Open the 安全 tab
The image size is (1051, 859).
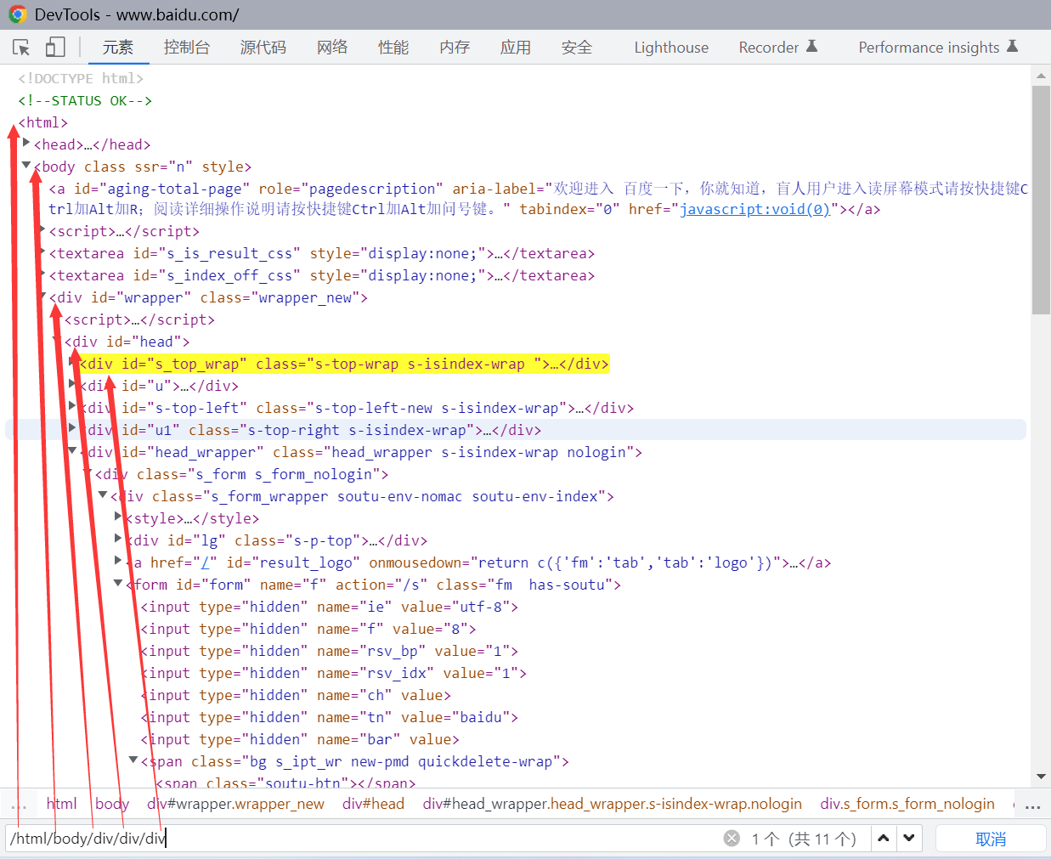coord(577,48)
